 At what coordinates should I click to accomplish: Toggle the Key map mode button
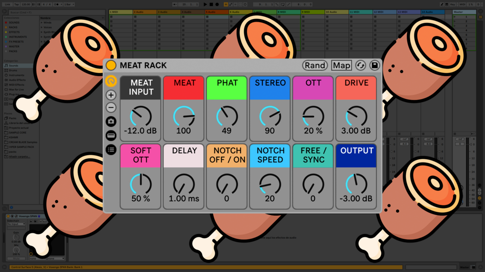[x=453, y=5]
